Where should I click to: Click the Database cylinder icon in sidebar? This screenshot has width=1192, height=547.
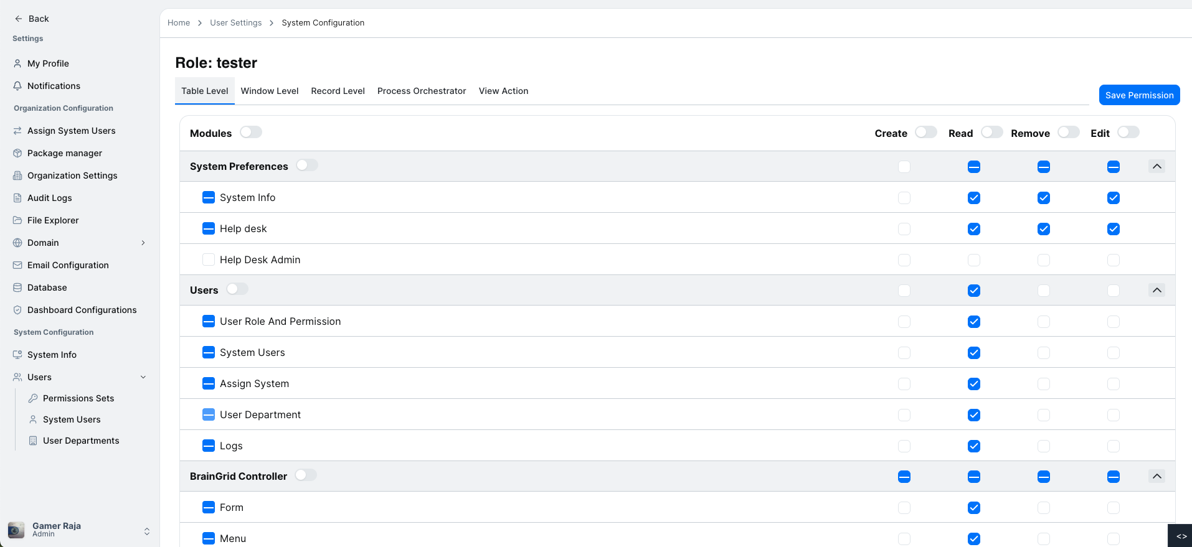pyautogui.click(x=17, y=288)
